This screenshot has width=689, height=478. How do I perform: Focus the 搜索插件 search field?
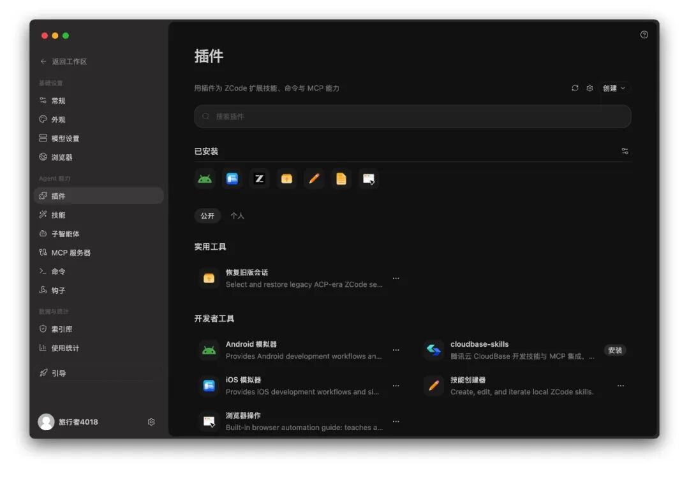[x=413, y=117]
